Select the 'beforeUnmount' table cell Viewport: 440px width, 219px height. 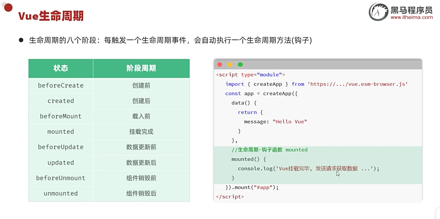click(x=61, y=178)
